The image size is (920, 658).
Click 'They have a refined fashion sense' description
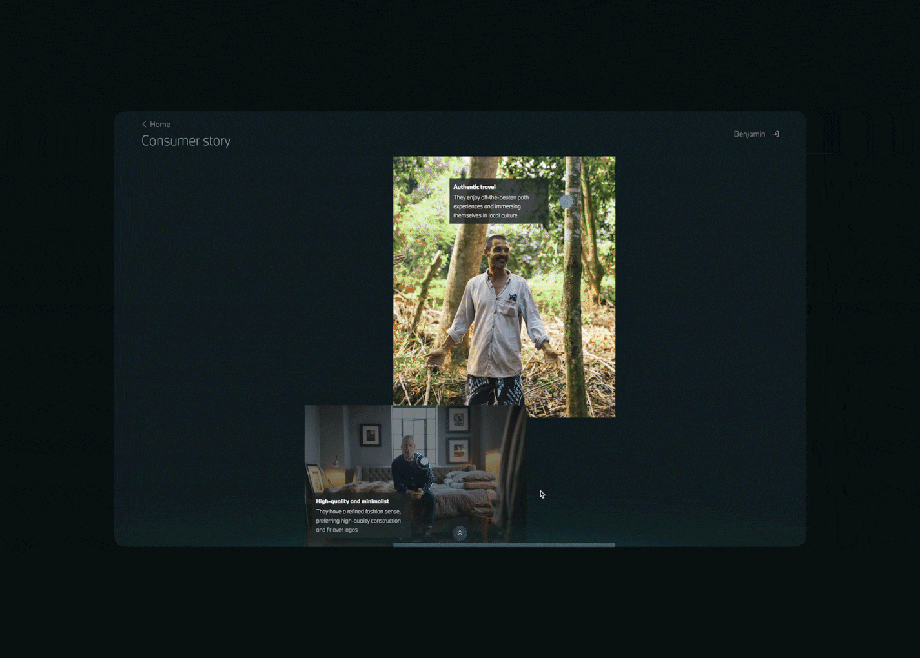(x=358, y=521)
